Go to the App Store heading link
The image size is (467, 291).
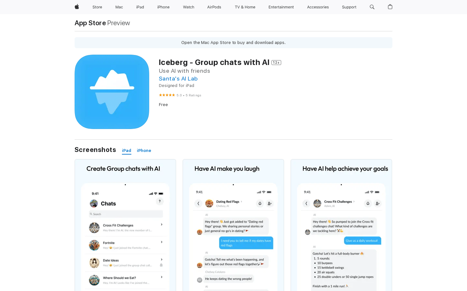[90, 23]
